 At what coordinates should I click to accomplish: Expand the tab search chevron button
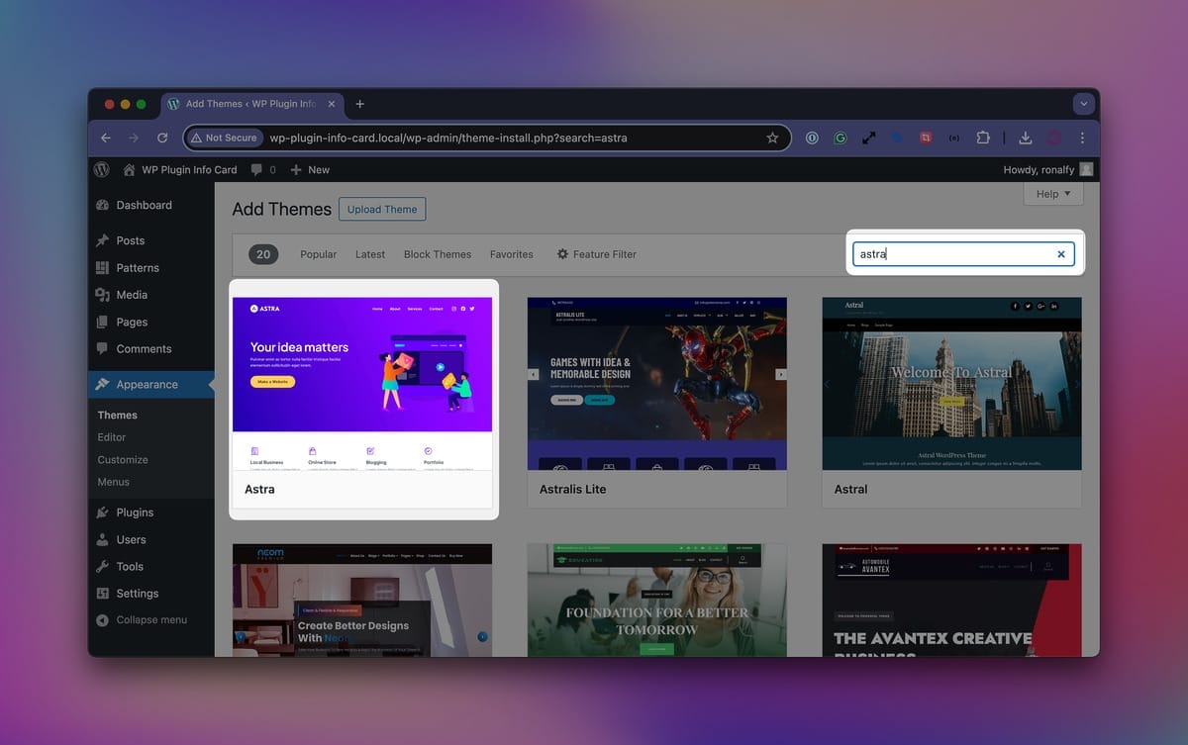click(x=1084, y=104)
